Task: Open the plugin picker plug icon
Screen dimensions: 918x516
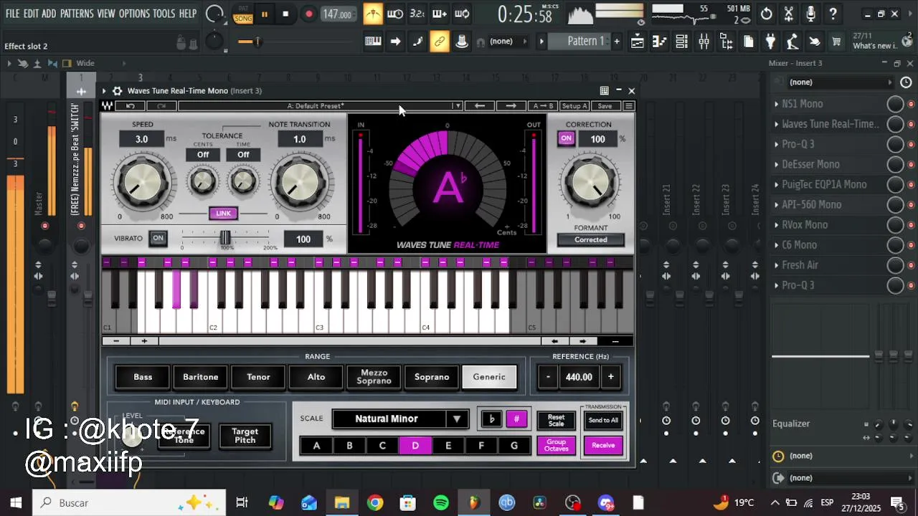Action: (770, 42)
